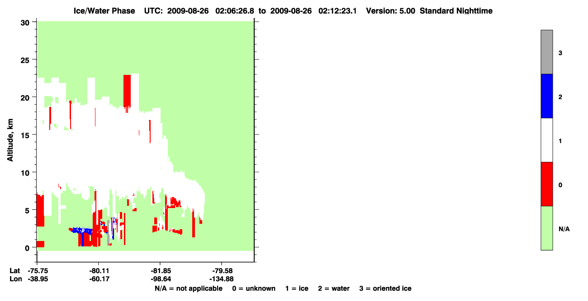
Task: Click latitude value -75.75
Action: pyautogui.click(x=38, y=271)
